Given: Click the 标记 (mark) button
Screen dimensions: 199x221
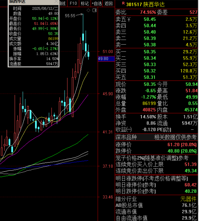Looking at the screenshot, I should click(x=85, y=3).
